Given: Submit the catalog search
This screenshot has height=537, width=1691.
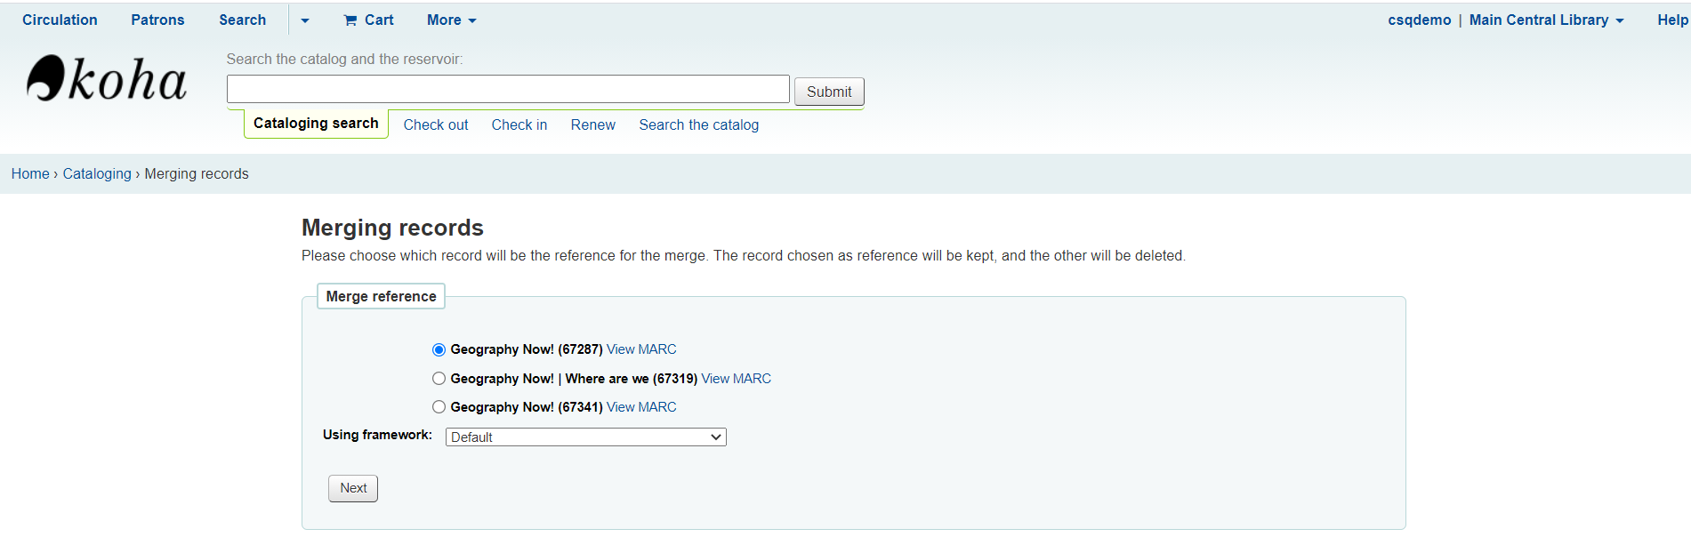Looking at the screenshot, I should [x=829, y=92].
